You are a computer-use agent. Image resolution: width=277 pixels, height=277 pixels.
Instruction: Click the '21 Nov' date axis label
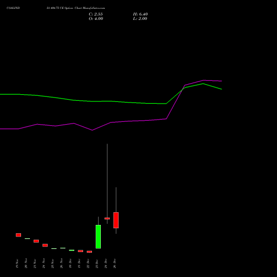[35, 263]
